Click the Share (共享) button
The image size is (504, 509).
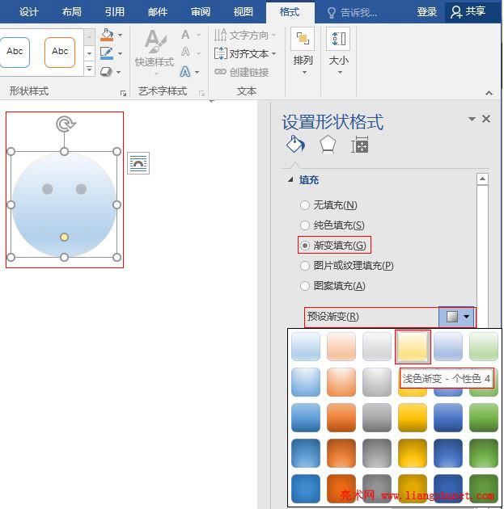468,11
